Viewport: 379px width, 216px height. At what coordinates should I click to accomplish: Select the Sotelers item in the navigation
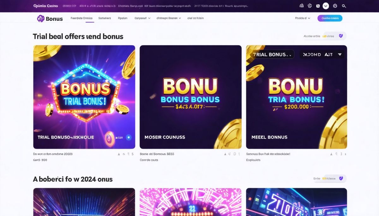(x=105, y=18)
